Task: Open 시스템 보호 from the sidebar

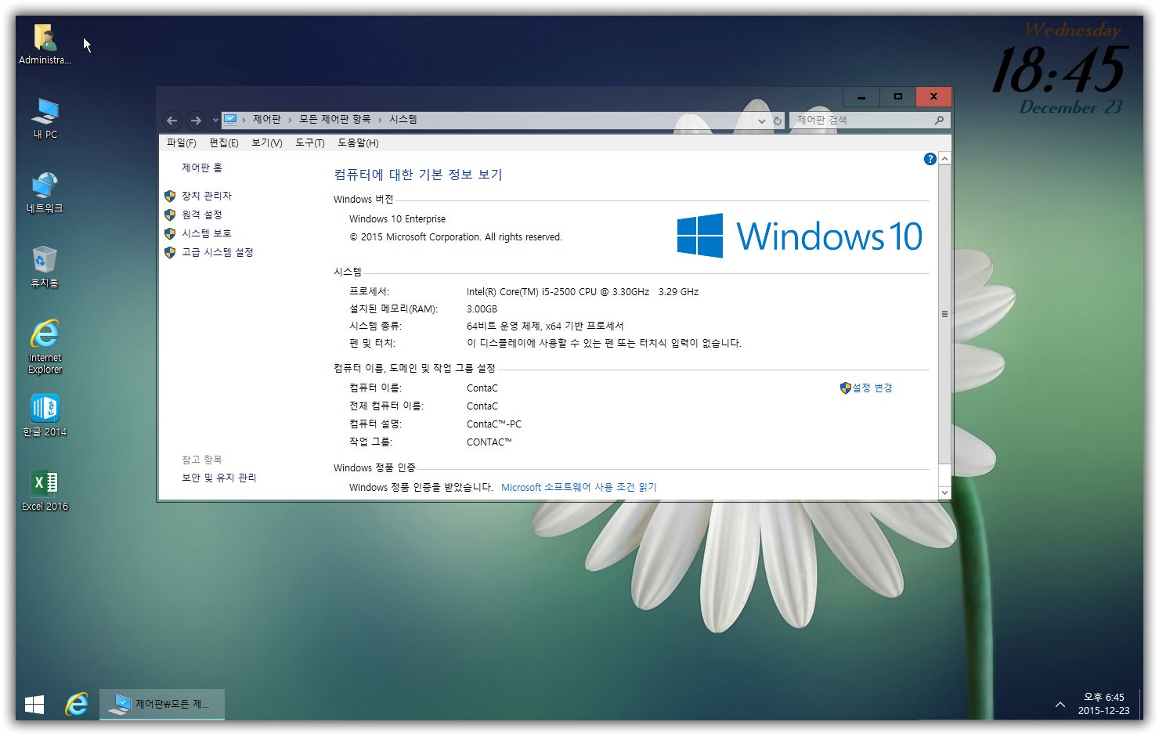Action: 207,233
